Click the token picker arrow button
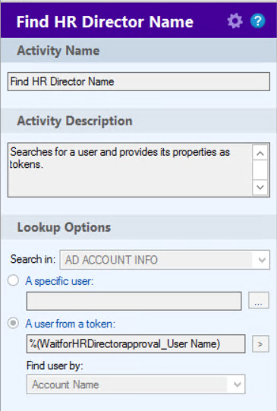This screenshot has width=277, height=411. 260,343
